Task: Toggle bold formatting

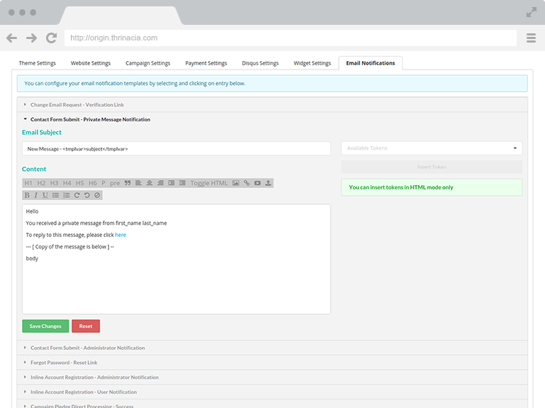Action: (27, 195)
